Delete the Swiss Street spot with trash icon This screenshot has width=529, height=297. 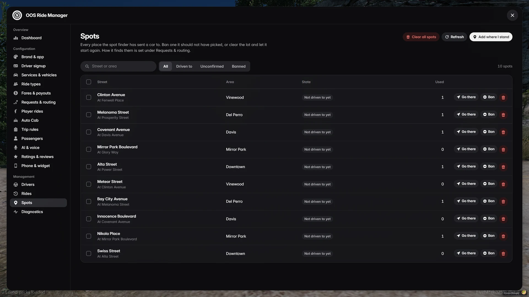503,254
